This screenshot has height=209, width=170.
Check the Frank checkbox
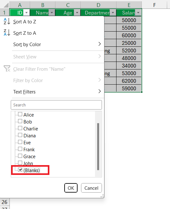[x=20, y=149]
